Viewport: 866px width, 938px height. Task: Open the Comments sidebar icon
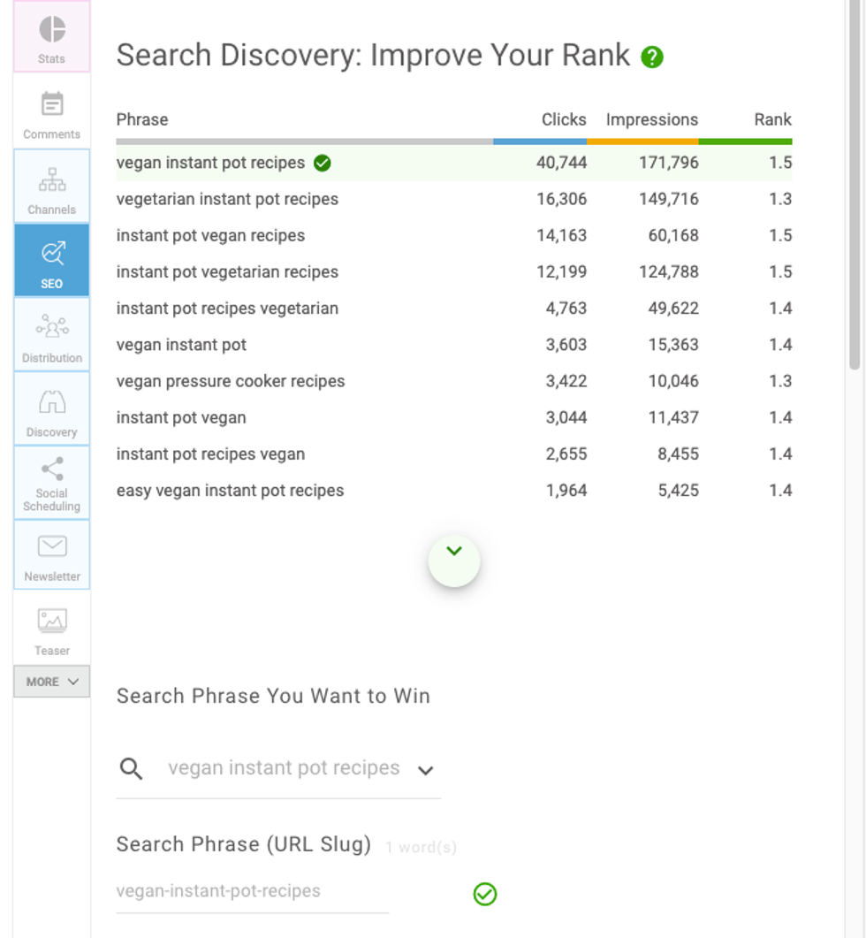tap(52, 113)
